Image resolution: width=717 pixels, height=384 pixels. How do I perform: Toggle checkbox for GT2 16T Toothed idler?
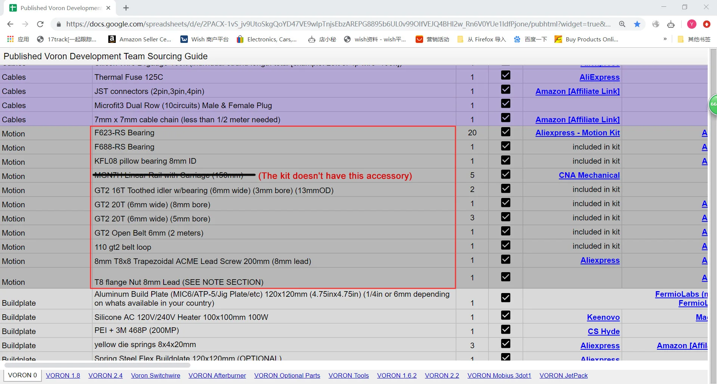[x=506, y=189]
